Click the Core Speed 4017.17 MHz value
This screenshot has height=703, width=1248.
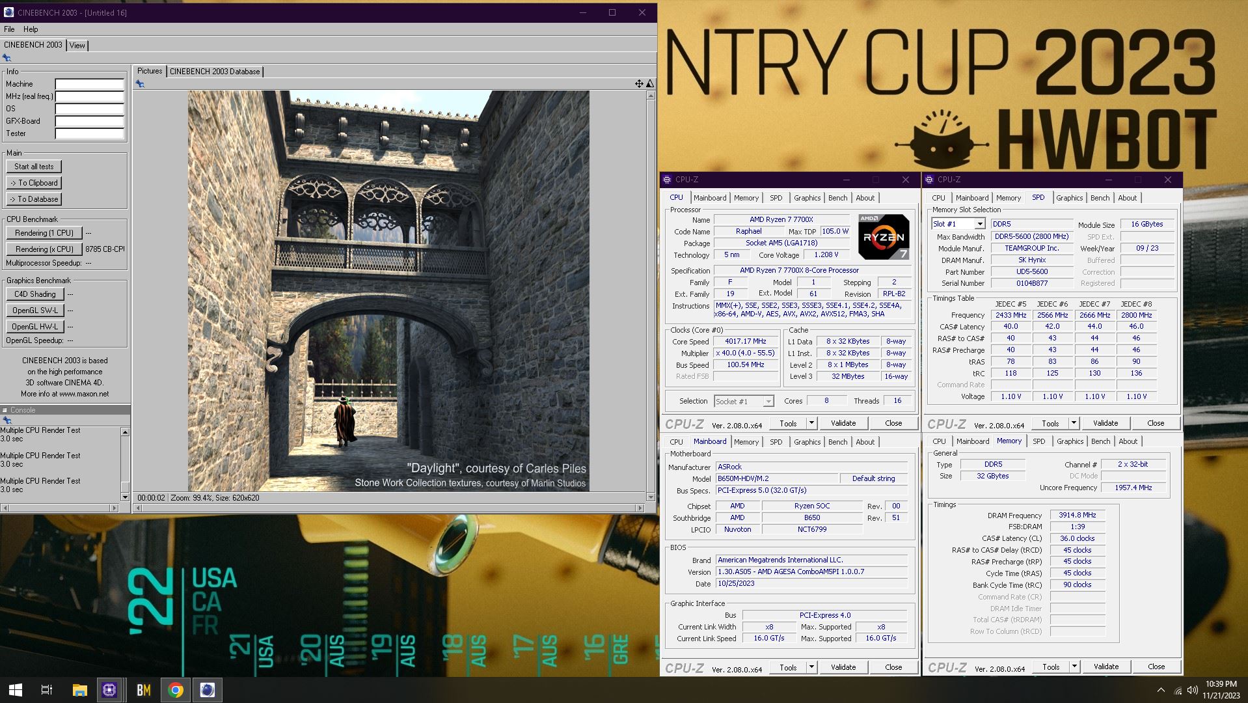(x=746, y=342)
